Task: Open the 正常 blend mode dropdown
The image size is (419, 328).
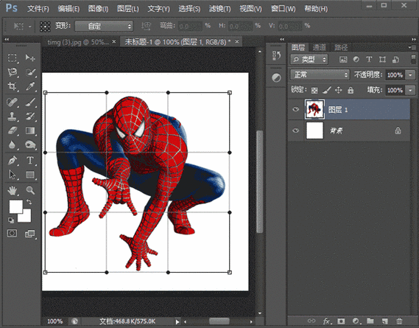Action: point(320,74)
